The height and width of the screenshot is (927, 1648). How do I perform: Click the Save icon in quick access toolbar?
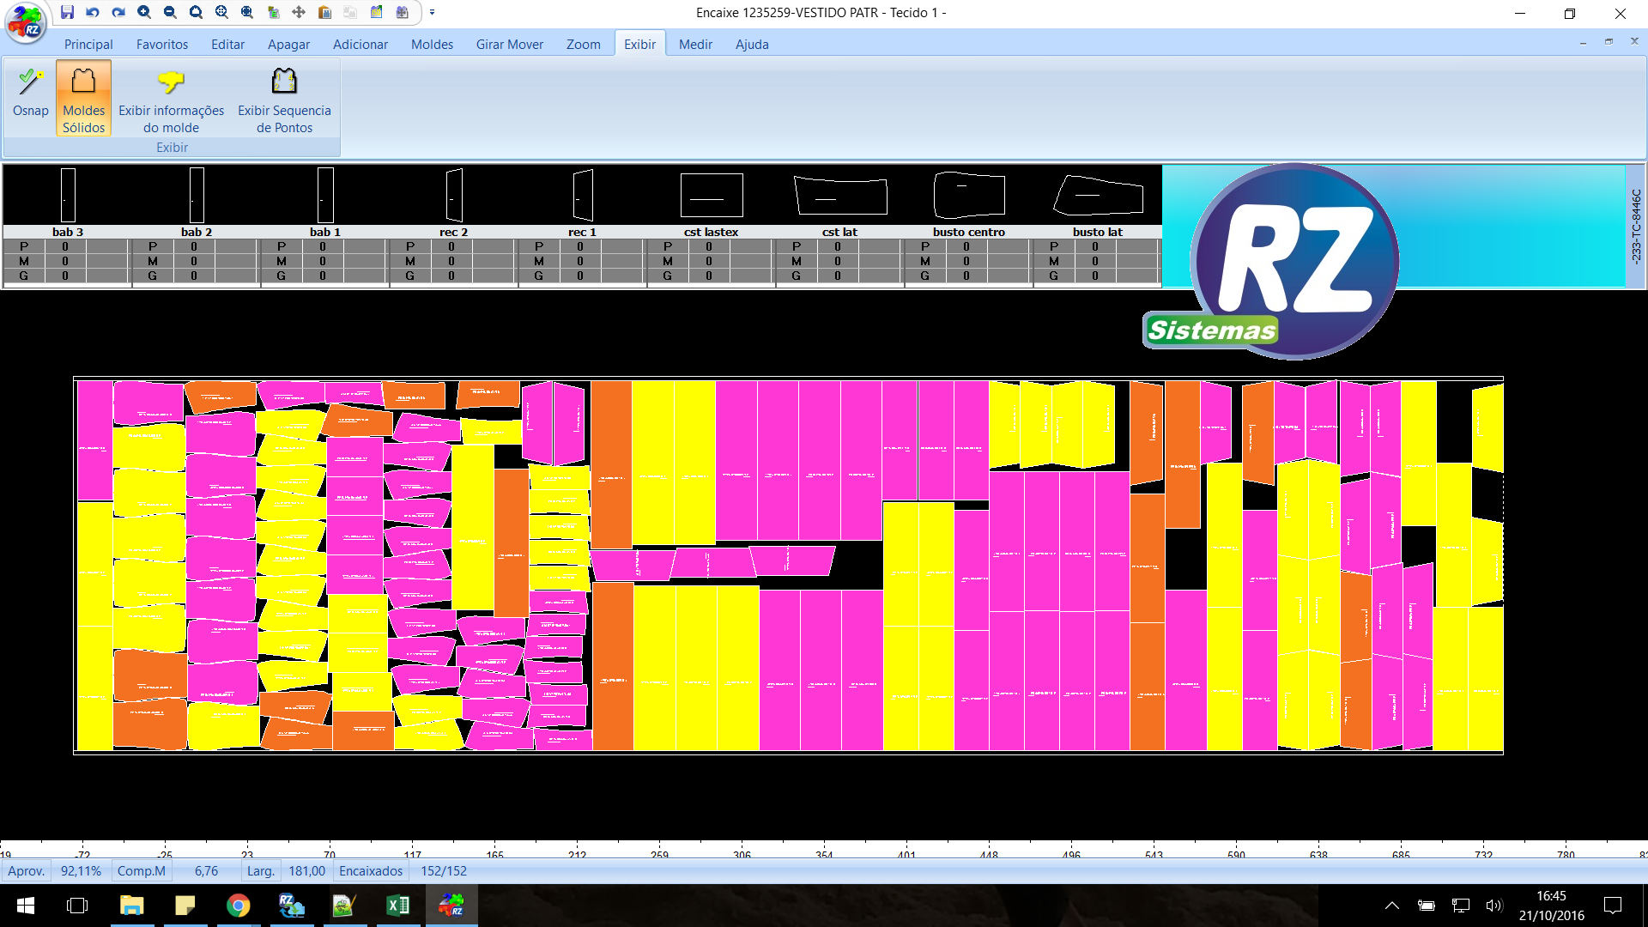coord(67,12)
